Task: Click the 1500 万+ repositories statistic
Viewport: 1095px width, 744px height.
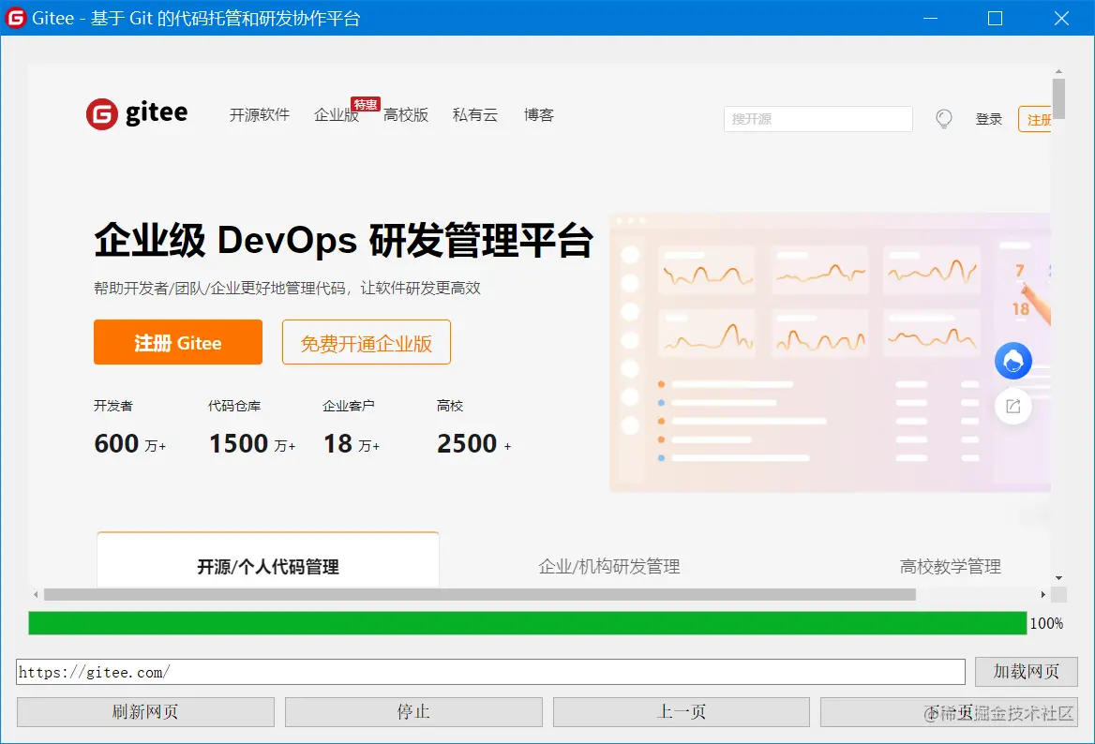Action: pyautogui.click(x=252, y=444)
